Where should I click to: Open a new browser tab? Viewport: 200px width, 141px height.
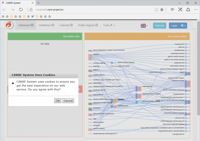38,3
